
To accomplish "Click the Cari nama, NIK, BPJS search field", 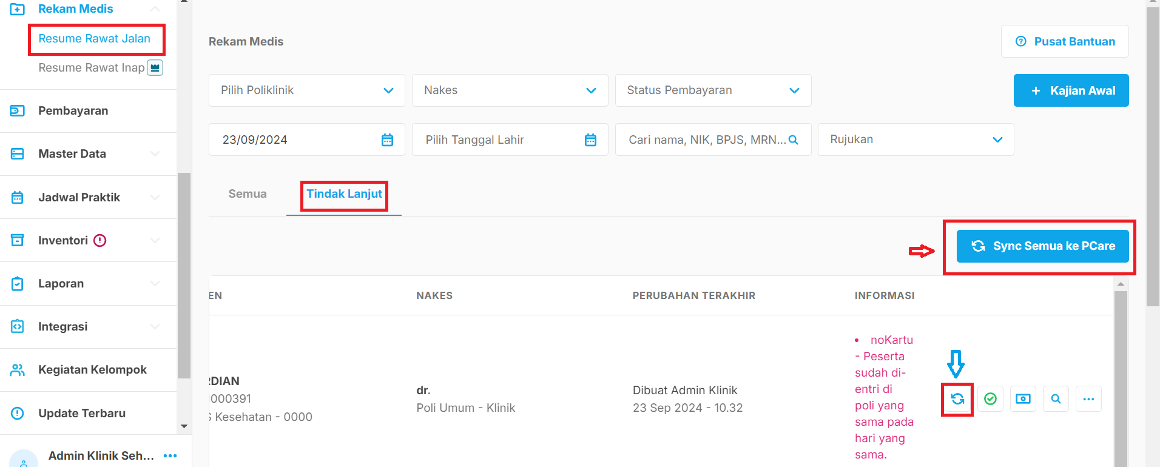I will point(713,139).
